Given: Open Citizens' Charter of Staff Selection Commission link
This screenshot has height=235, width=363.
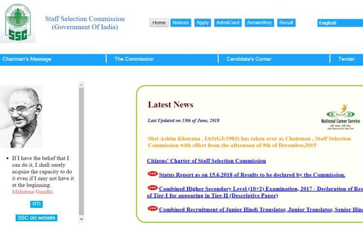Looking at the screenshot, I should (x=206, y=161).
